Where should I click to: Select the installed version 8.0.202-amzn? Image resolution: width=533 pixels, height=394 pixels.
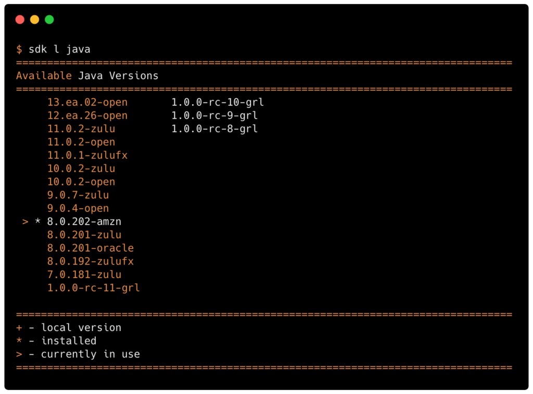point(83,221)
